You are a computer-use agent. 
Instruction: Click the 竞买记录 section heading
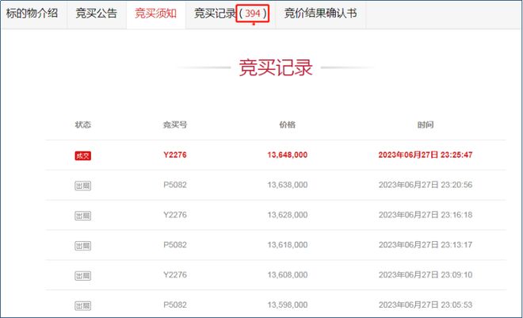[276, 67]
